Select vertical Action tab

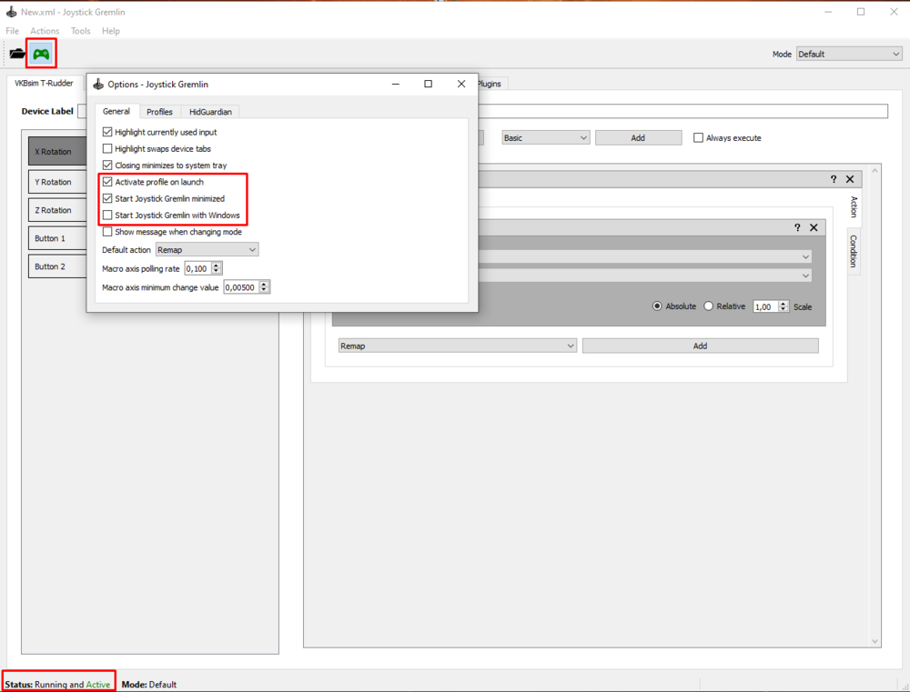(x=854, y=206)
